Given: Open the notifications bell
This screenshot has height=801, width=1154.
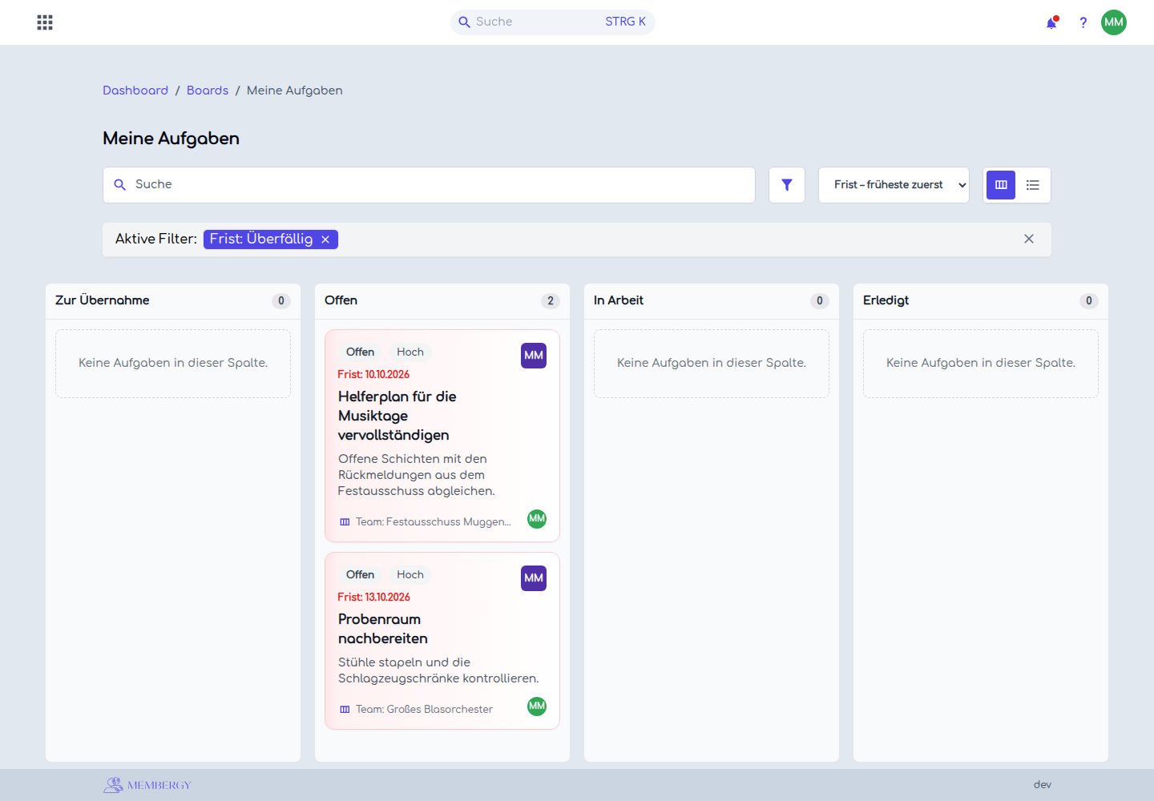Looking at the screenshot, I should [1051, 22].
